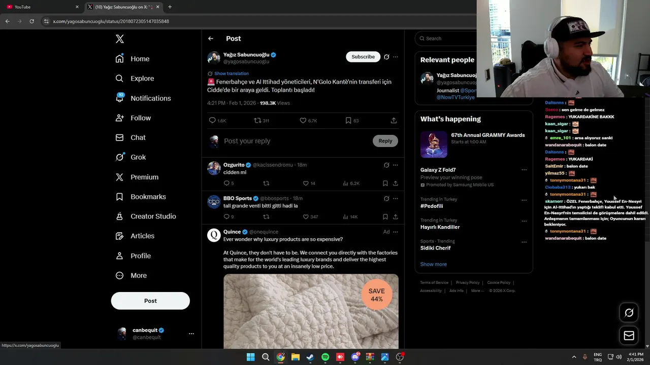Screen dimensions: 650x365
Task: Open Creator Studio in sidebar
Action: click(x=146, y=216)
